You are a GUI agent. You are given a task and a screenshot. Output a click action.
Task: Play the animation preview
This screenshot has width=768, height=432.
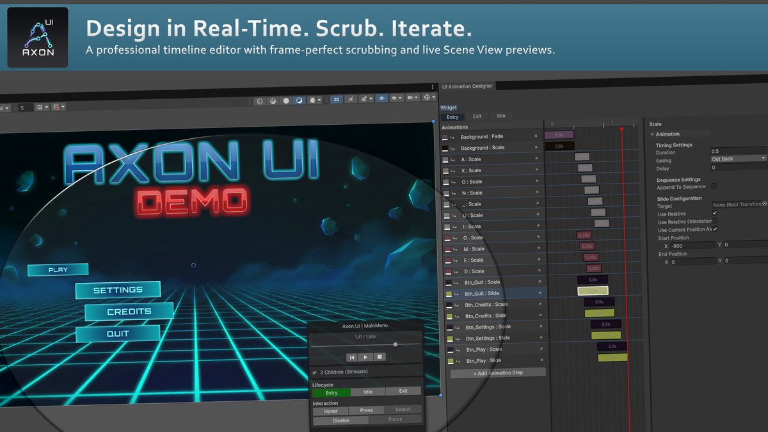click(x=365, y=357)
